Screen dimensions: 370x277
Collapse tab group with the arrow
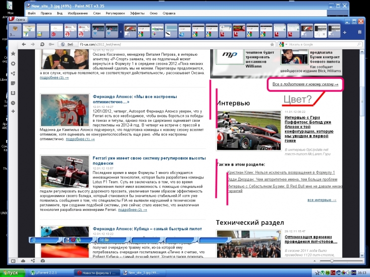pyautogui.click(x=121, y=32)
